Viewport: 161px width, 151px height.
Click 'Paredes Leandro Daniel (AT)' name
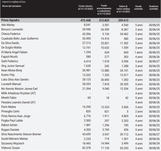19,102
